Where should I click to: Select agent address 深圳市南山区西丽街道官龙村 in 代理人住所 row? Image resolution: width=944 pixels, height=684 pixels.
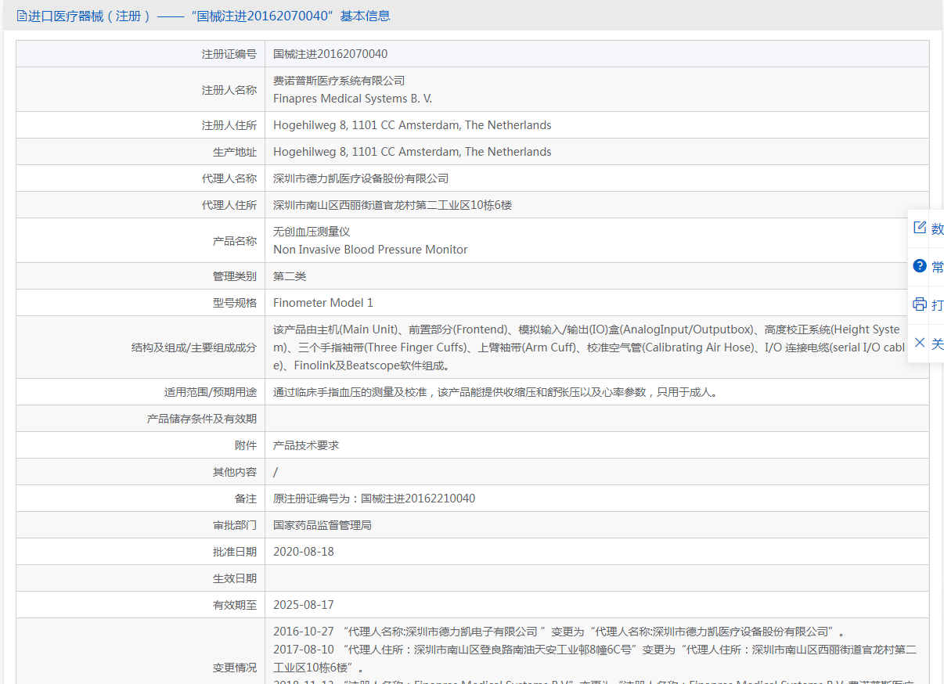point(392,205)
